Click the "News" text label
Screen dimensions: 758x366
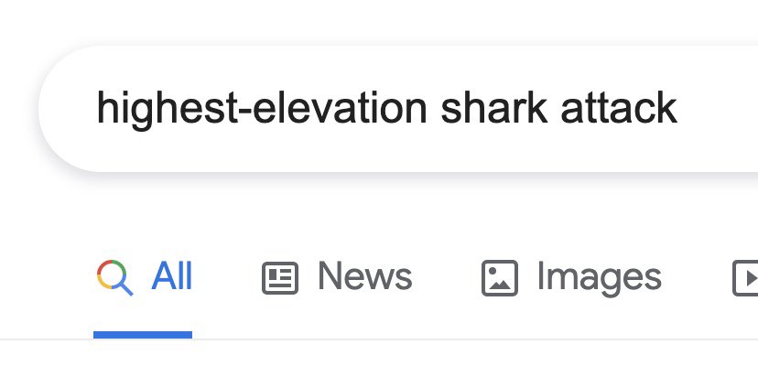(364, 276)
